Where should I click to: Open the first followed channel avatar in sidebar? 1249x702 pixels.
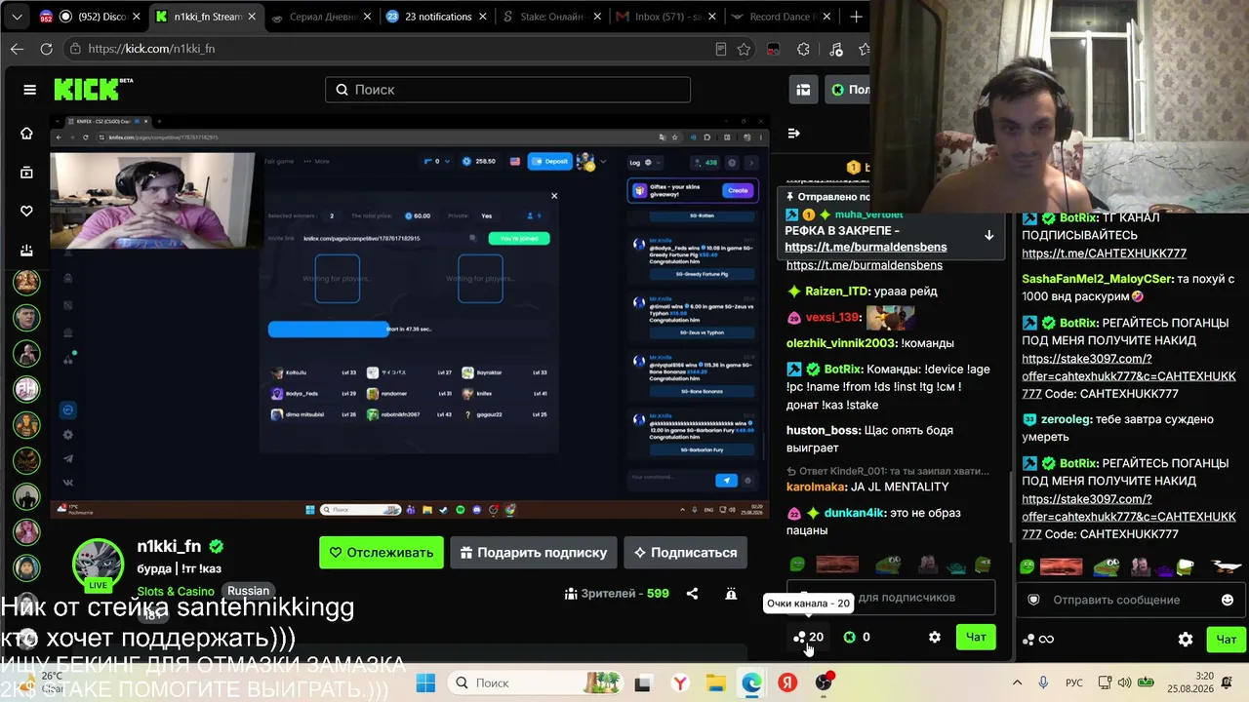point(26,282)
